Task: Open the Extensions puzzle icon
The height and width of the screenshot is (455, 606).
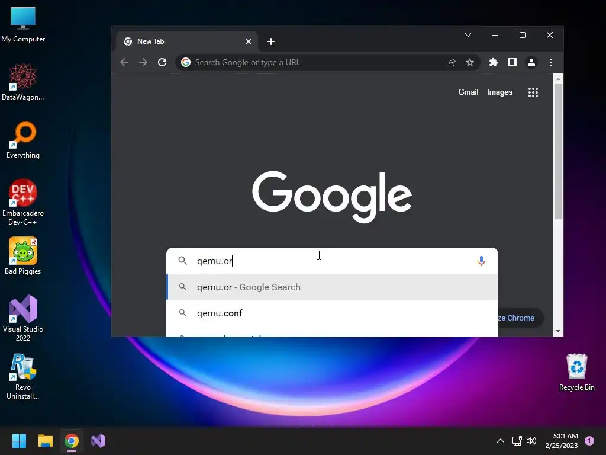Action: tap(493, 62)
